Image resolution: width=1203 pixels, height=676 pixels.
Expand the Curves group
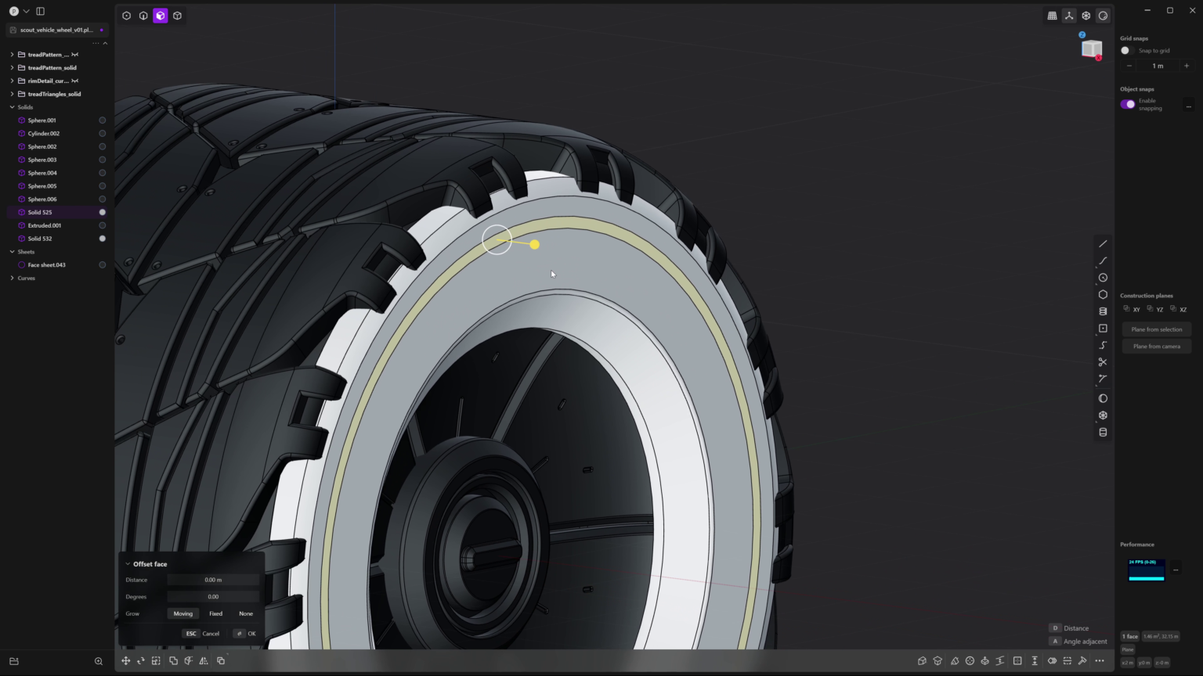pos(12,279)
